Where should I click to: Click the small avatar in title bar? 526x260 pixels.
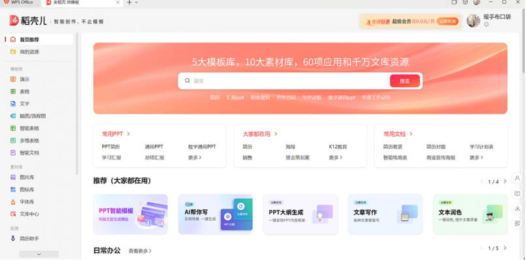point(476,2)
